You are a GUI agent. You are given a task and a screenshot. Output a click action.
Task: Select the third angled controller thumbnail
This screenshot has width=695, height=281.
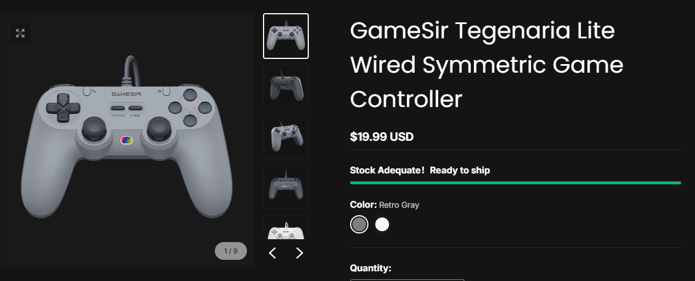[x=286, y=137]
